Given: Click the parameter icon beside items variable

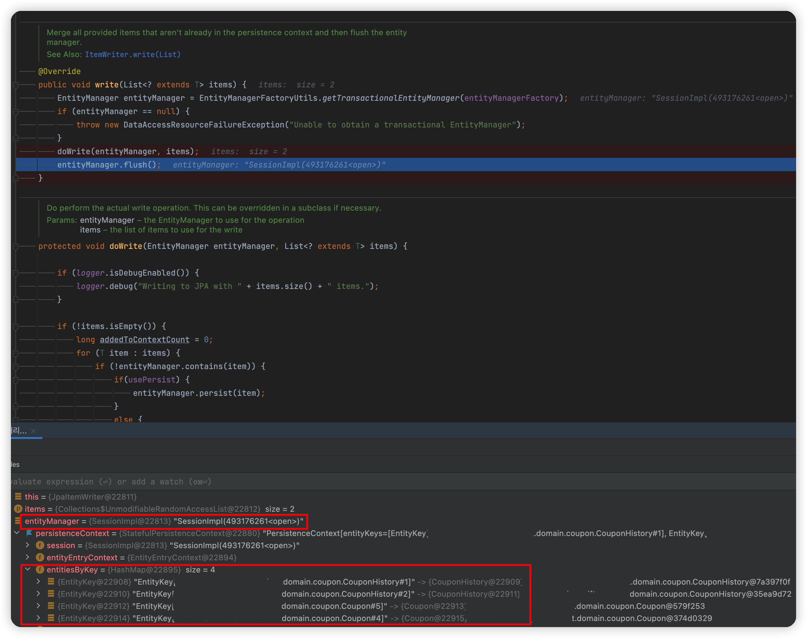Looking at the screenshot, I should click(x=18, y=509).
